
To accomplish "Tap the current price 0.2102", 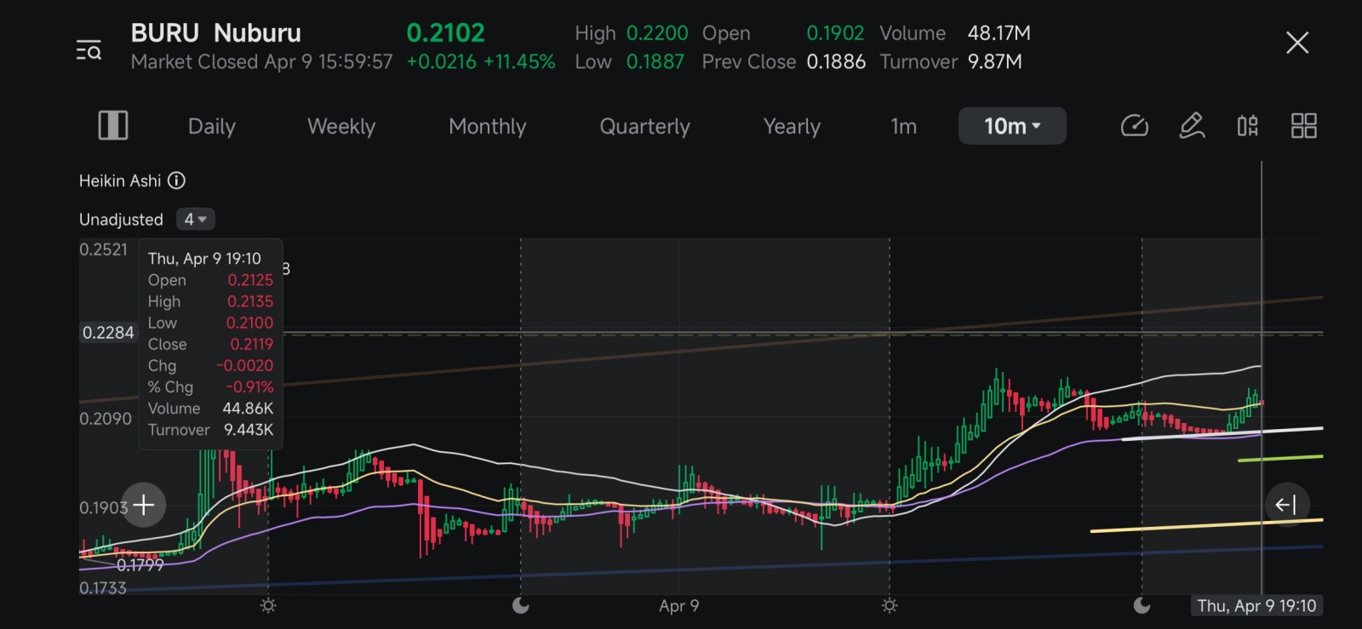I will click(x=445, y=33).
